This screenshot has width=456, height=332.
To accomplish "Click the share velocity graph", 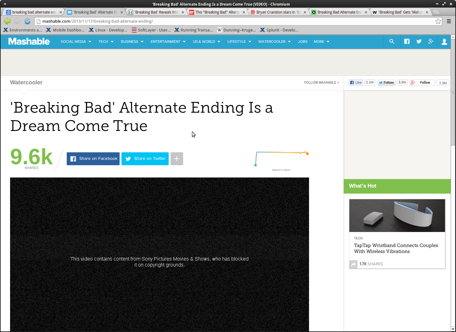I will (282, 159).
